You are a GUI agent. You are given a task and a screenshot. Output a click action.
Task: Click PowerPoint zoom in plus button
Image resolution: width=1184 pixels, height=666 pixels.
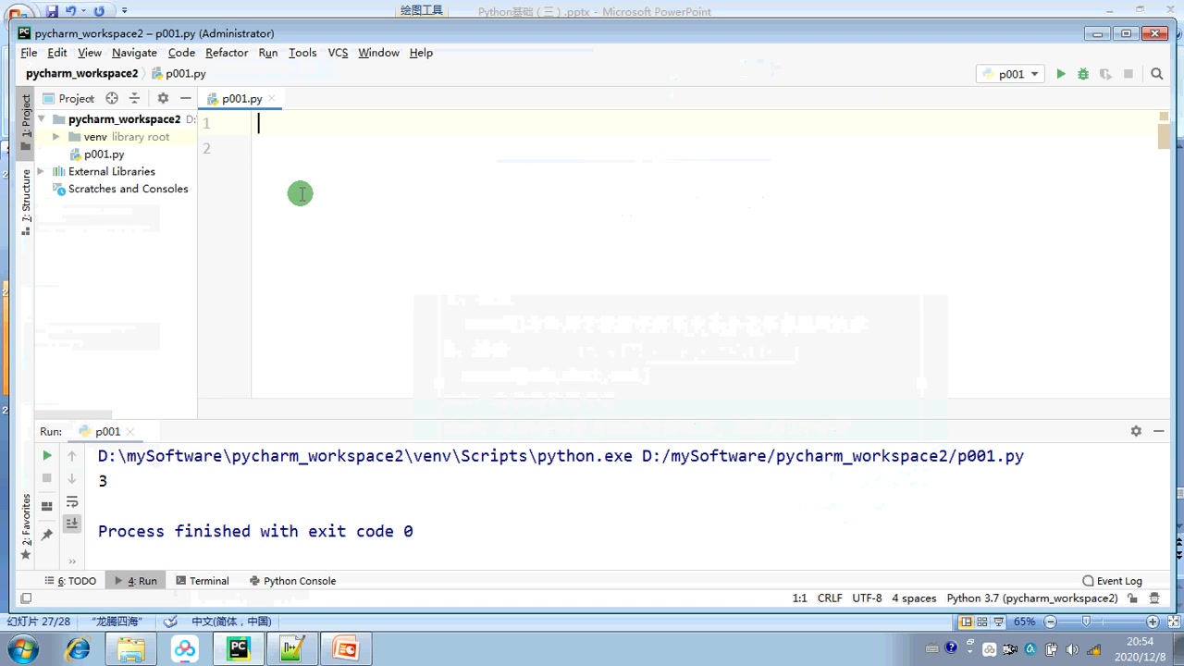1153,623
